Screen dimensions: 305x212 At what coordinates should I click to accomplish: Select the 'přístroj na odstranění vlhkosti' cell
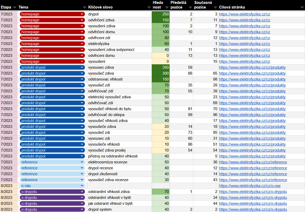pyautogui.click(x=119, y=156)
